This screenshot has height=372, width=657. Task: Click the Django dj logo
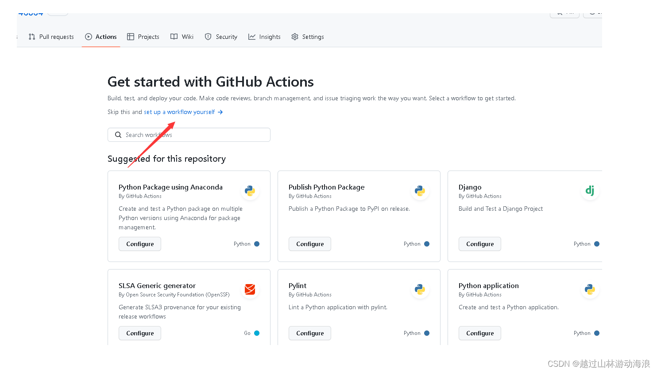pyautogui.click(x=590, y=191)
